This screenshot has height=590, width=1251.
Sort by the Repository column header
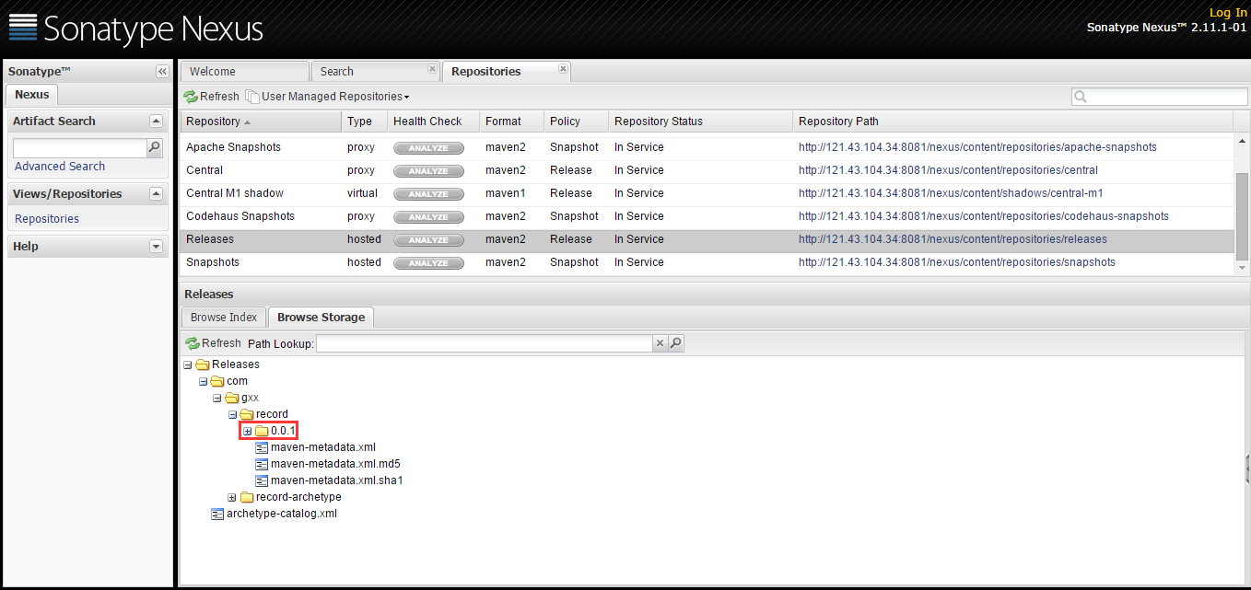click(x=260, y=121)
